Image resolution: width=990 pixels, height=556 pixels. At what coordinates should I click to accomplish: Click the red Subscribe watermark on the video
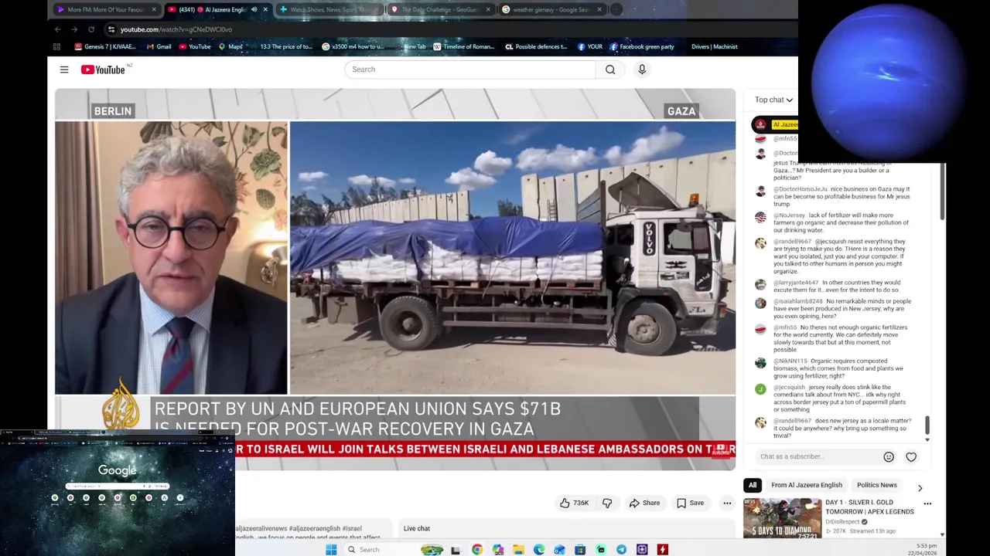click(x=721, y=450)
